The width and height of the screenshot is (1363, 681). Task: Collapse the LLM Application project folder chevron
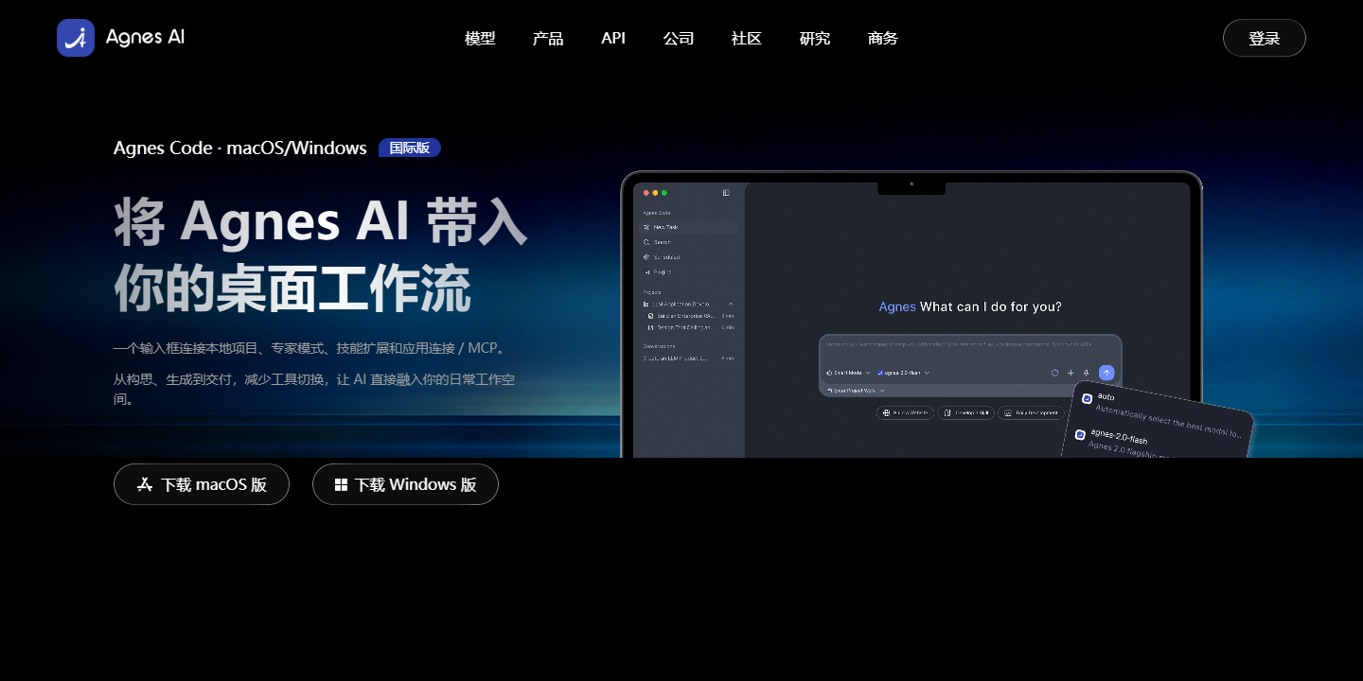[730, 304]
